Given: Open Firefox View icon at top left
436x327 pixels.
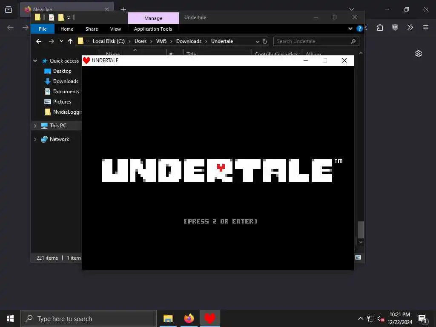Looking at the screenshot, I should coord(9,9).
